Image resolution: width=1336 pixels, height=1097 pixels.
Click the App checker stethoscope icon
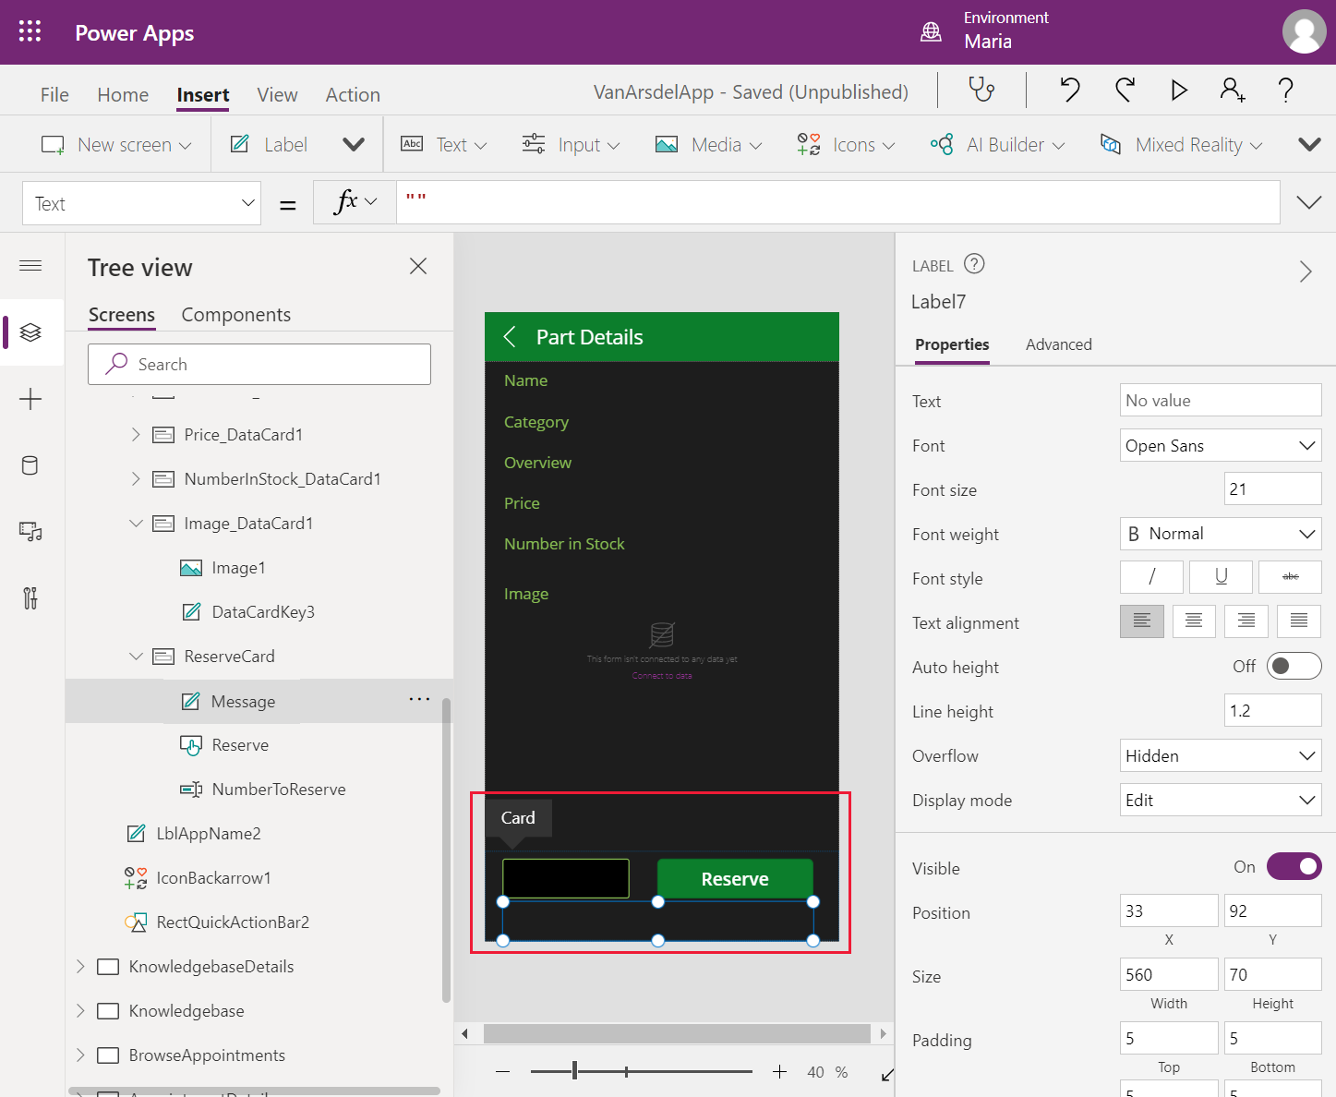point(981,90)
